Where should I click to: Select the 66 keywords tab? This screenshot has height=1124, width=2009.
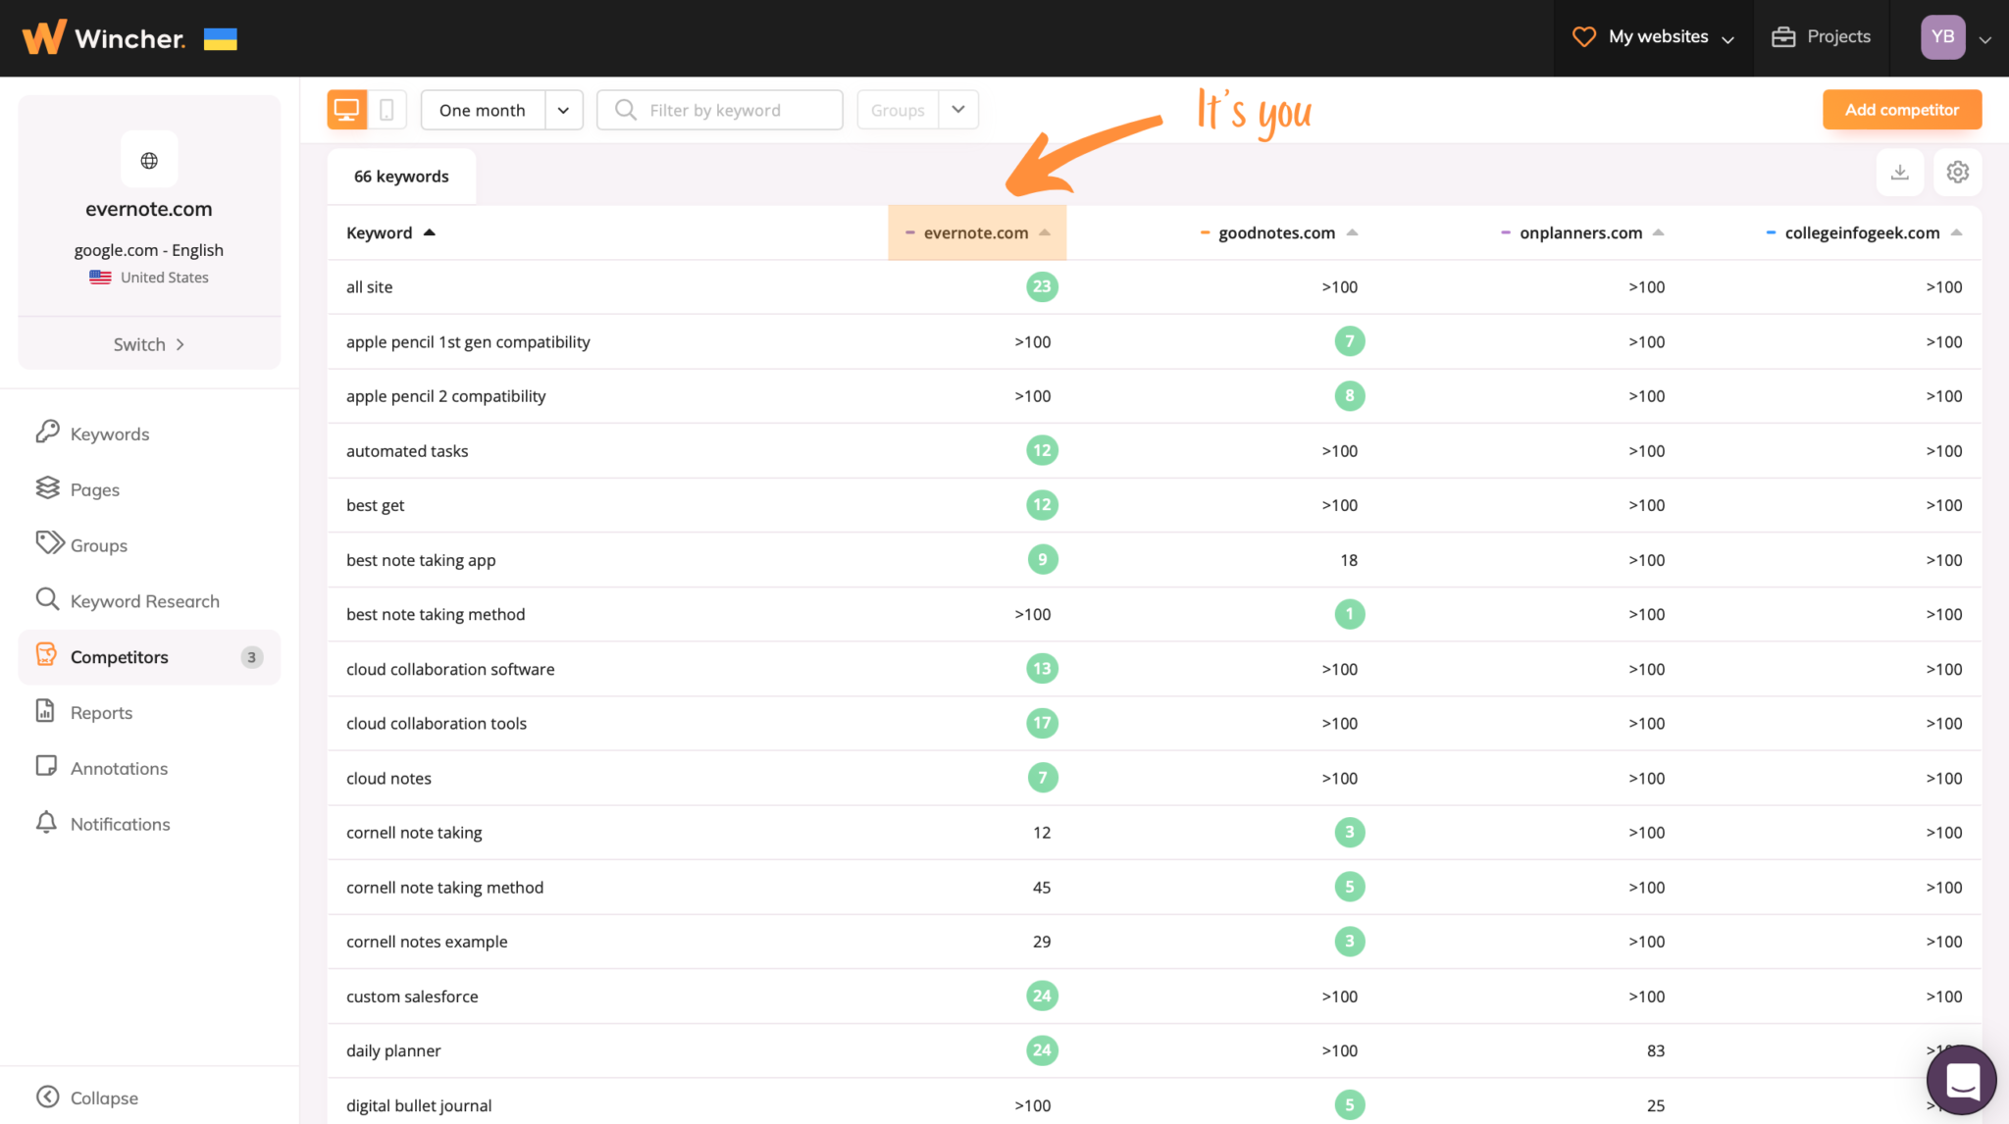[x=400, y=176]
